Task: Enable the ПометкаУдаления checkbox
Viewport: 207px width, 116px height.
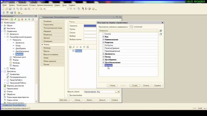Action: (103, 48)
